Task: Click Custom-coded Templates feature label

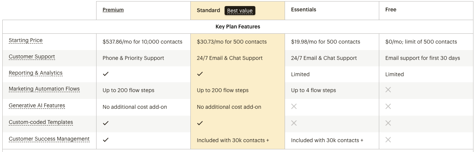Action: pyautogui.click(x=41, y=122)
